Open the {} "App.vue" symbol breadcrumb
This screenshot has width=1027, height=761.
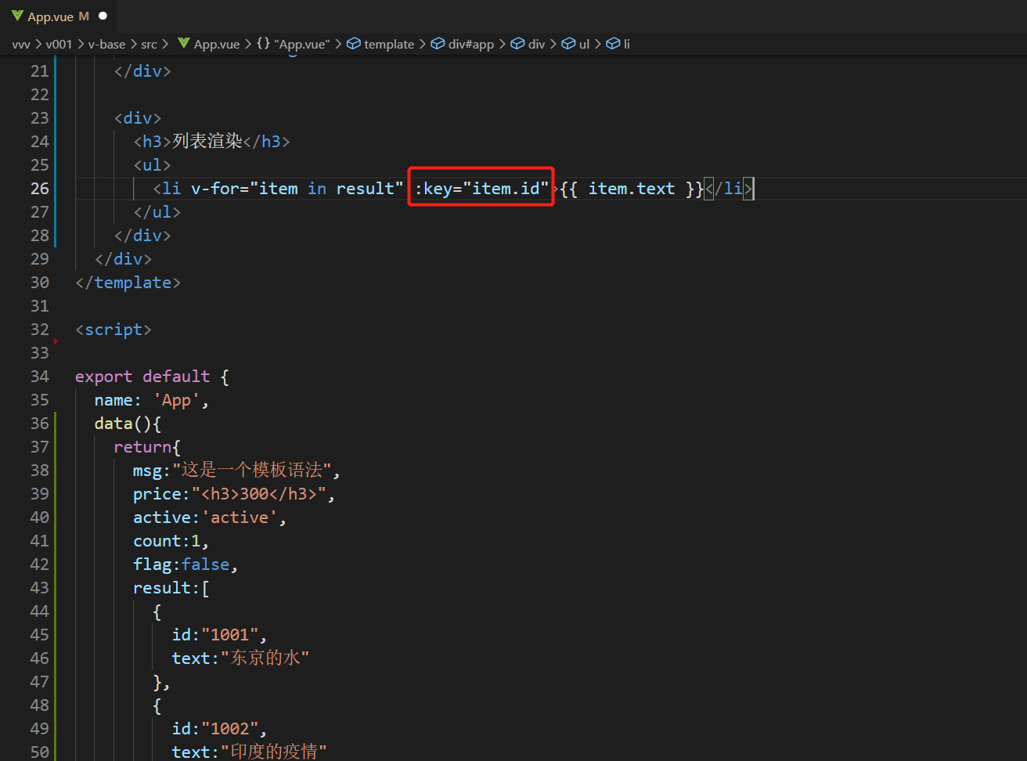pos(294,44)
